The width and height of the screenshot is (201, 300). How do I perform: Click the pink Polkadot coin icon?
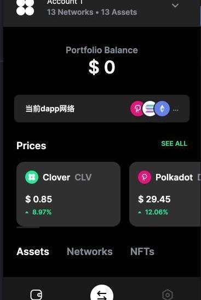coord(145,177)
